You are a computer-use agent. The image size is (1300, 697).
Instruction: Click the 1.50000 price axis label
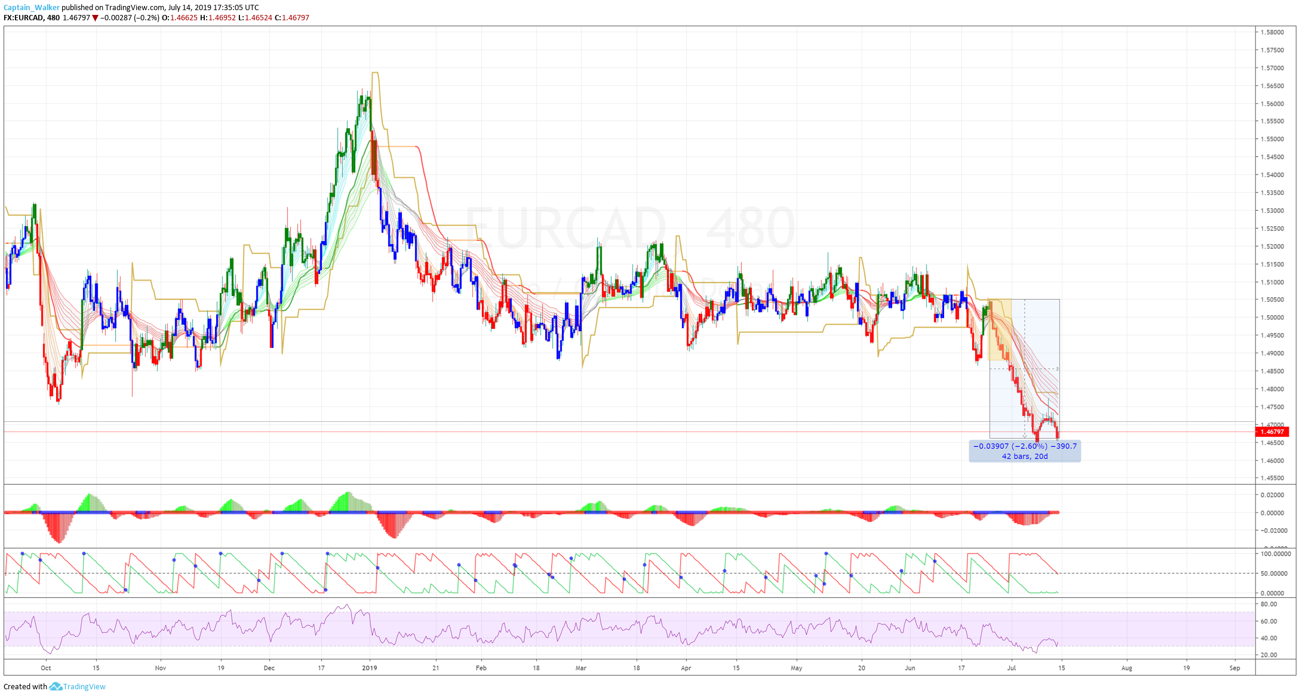click(x=1272, y=317)
